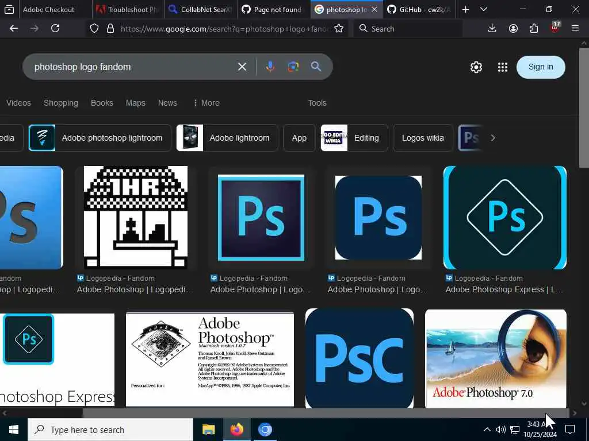This screenshot has width=589, height=441.
Task: Submit search with the Google magnifier icon
Action: coord(316,67)
